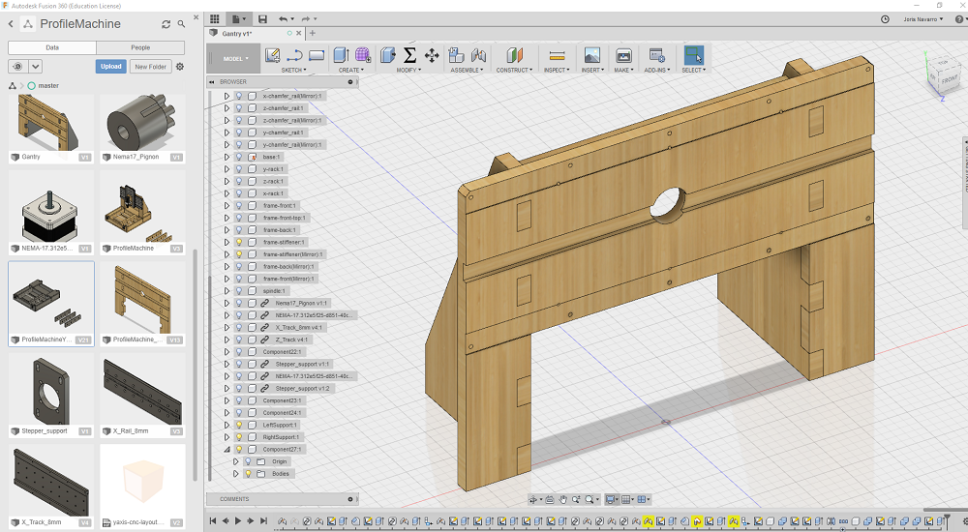Open the MODEL workspace dropdown
The height and width of the screenshot is (532, 968).
(234, 58)
